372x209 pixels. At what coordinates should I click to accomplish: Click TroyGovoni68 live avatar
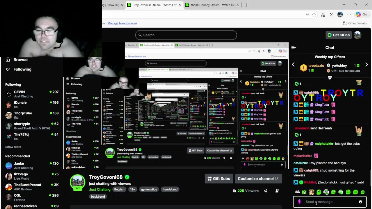click(77, 182)
